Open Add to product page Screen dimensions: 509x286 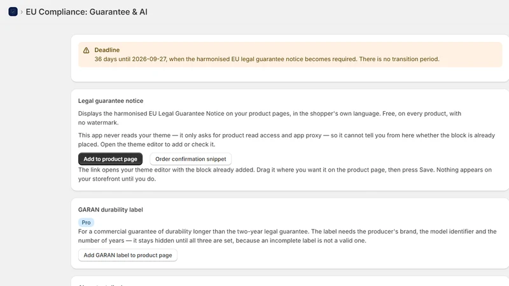[110, 159]
